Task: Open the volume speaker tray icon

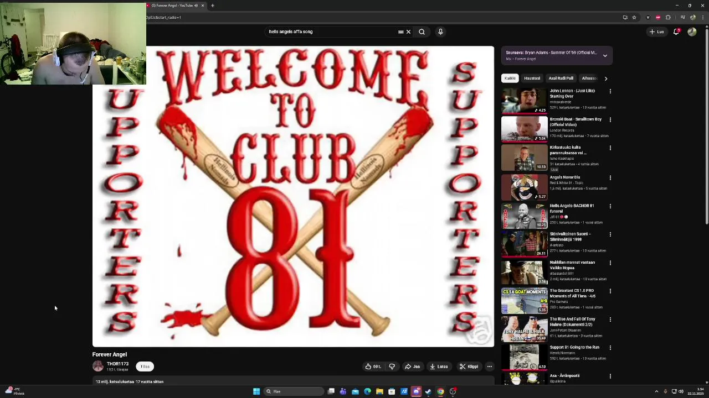Action: pos(681,391)
